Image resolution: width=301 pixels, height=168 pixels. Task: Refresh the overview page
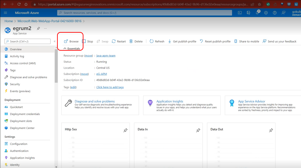click(157, 41)
